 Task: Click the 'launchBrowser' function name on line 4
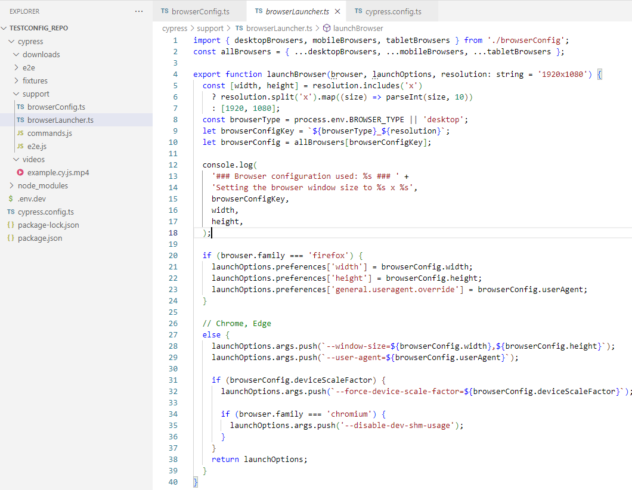click(x=296, y=74)
